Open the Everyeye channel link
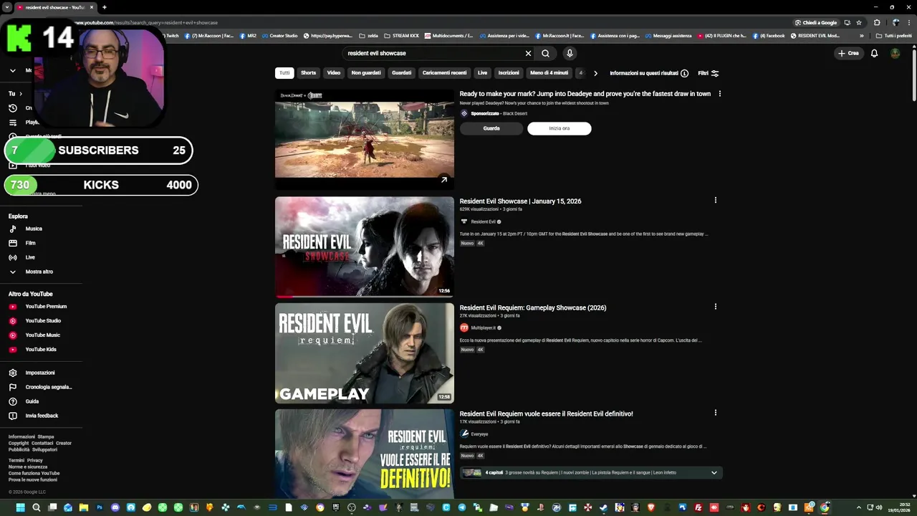This screenshot has width=917, height=516. click(479, 434)
